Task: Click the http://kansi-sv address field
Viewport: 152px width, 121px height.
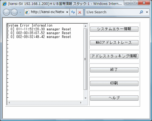Action: coord(47,12)
